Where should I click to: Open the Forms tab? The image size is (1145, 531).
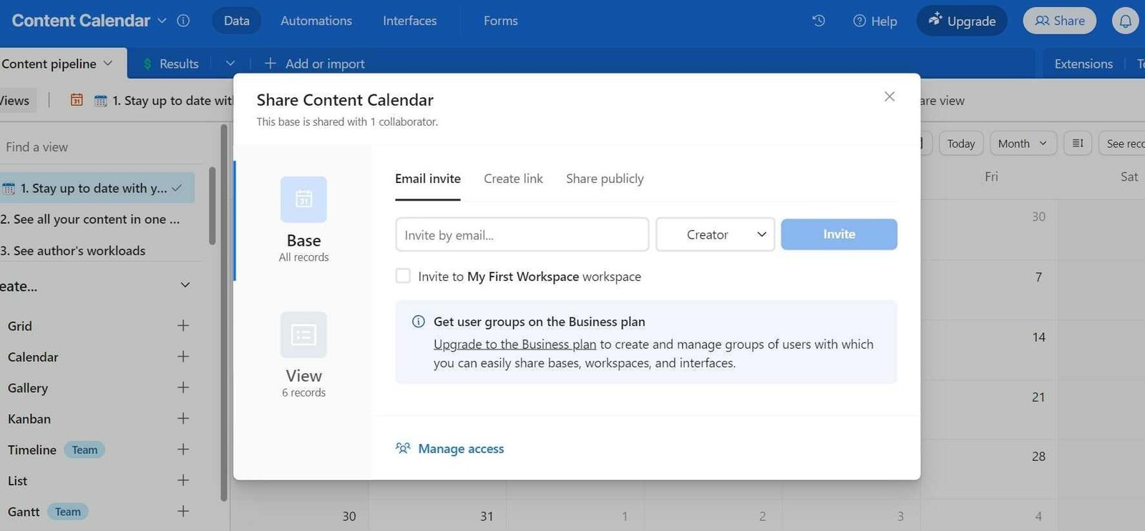click(501, 21)
